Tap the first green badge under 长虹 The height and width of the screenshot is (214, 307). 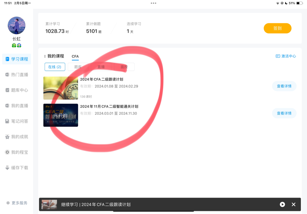[14, 45]
